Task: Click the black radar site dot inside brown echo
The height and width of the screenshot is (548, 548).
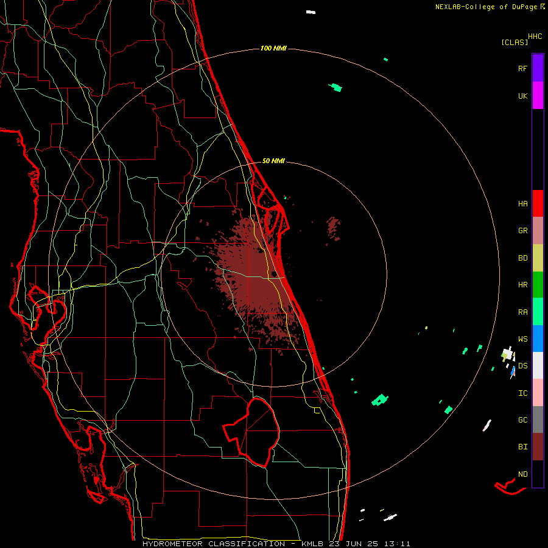Action: click(273, 273)
